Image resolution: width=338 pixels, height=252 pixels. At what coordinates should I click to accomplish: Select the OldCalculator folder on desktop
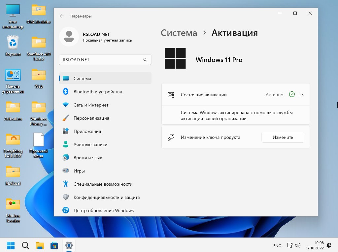39,14
